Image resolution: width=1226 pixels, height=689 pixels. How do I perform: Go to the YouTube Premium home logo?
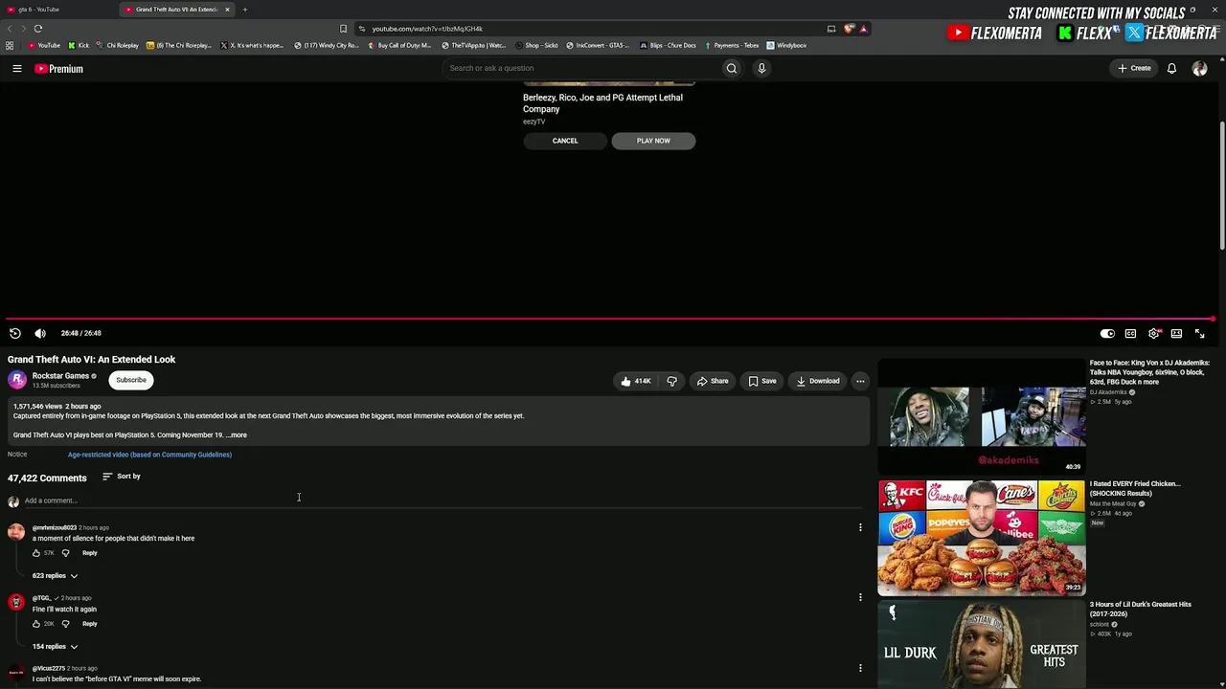[59, 69]
